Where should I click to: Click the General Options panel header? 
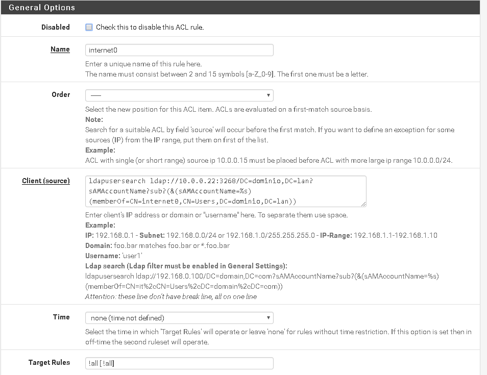point(42,8)
